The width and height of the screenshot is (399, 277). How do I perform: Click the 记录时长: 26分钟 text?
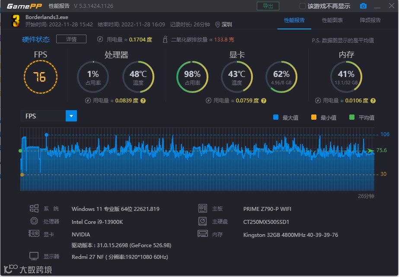[x=190, y=25]
